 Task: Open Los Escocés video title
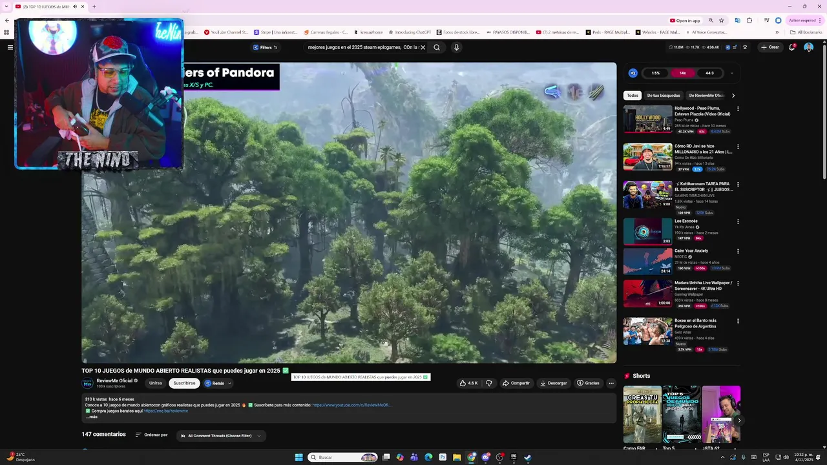tap(686, 221)
